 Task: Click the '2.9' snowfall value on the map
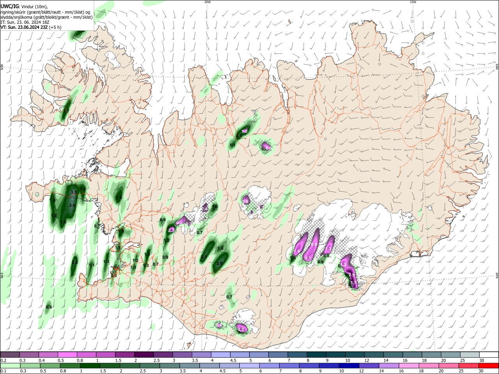[352, 275]
